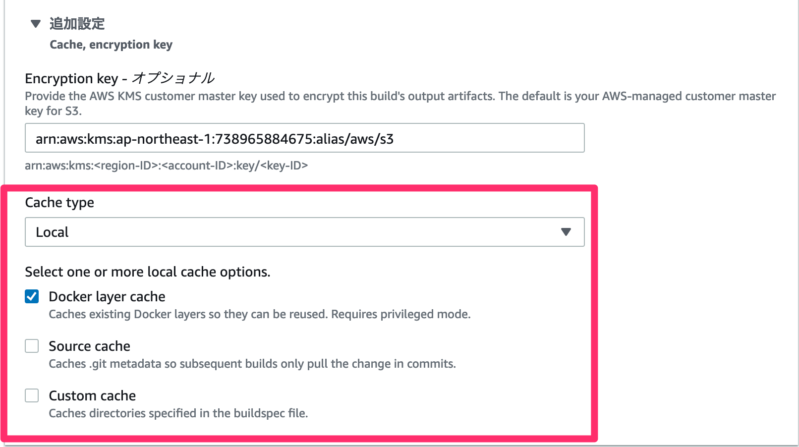Click the buildspec directories description under Custom cache
Image resolution: width=799 pixels, height=447 pixels.
point(177,413)
